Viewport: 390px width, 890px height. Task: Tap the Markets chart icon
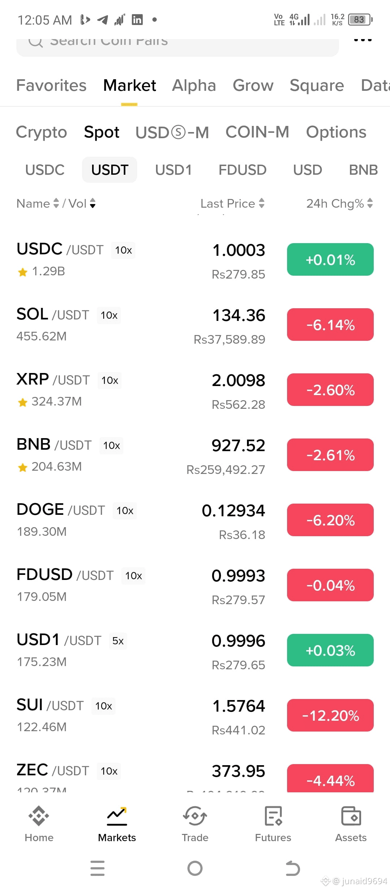(117, 816)
